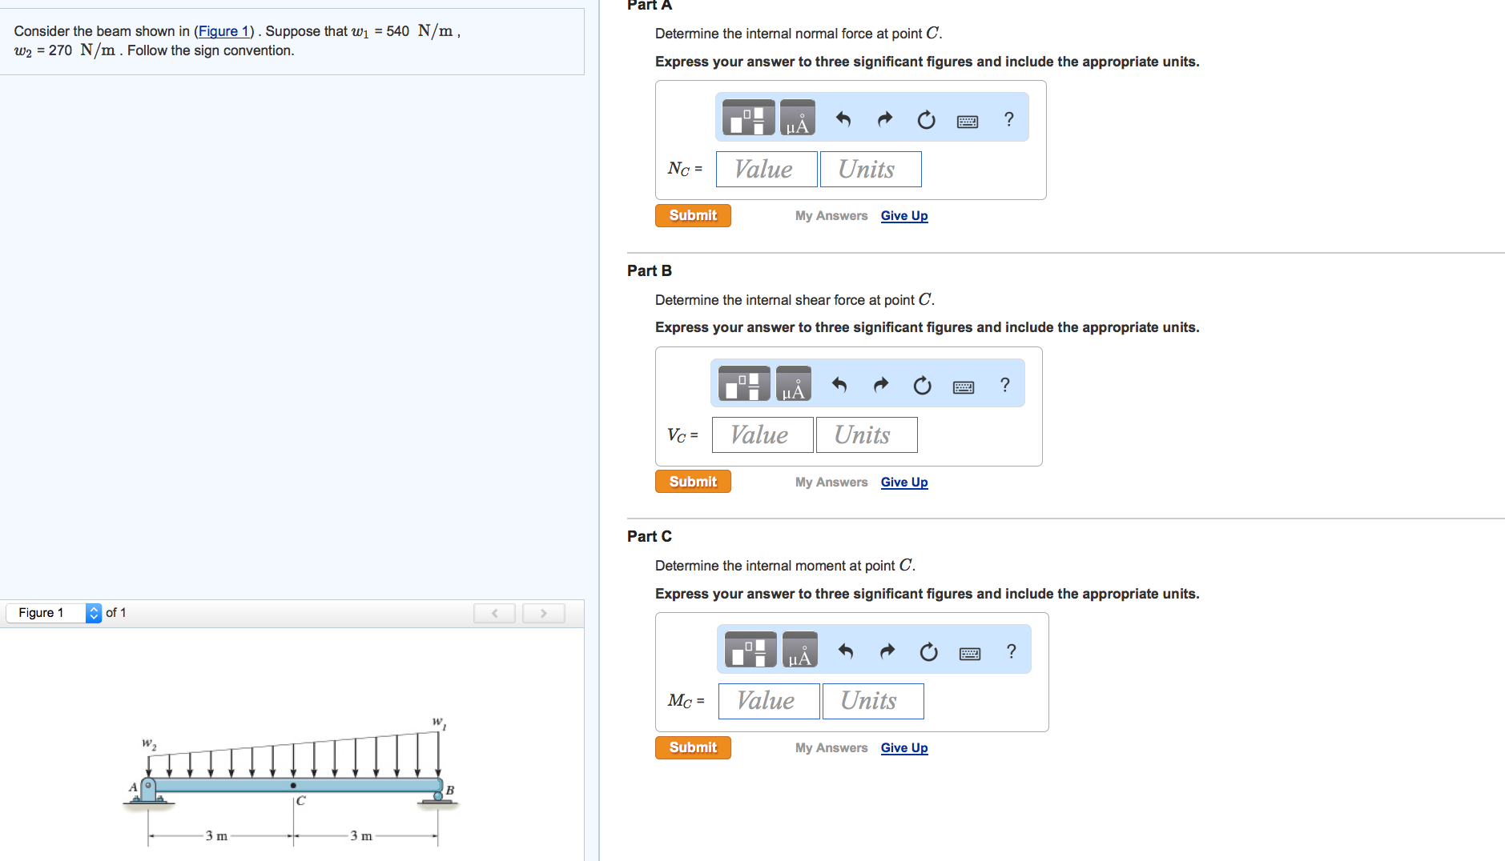The width and height of the screenshot is (1505, 861).
Task: Show keyboard shortcuts icon in Part A
Action: tap(968, 122)
